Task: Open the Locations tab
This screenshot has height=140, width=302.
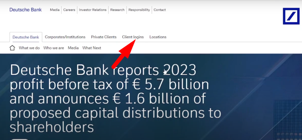Action: point(158,37)
